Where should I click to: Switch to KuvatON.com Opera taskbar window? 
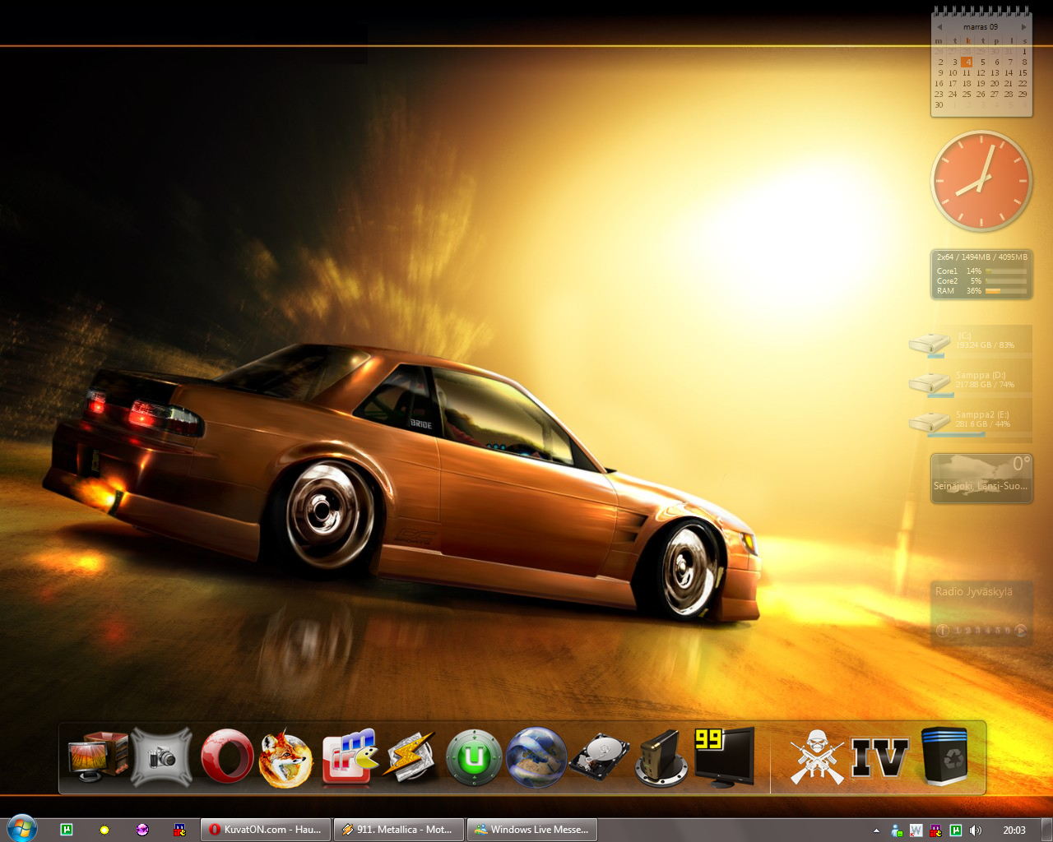click(266, 830)
